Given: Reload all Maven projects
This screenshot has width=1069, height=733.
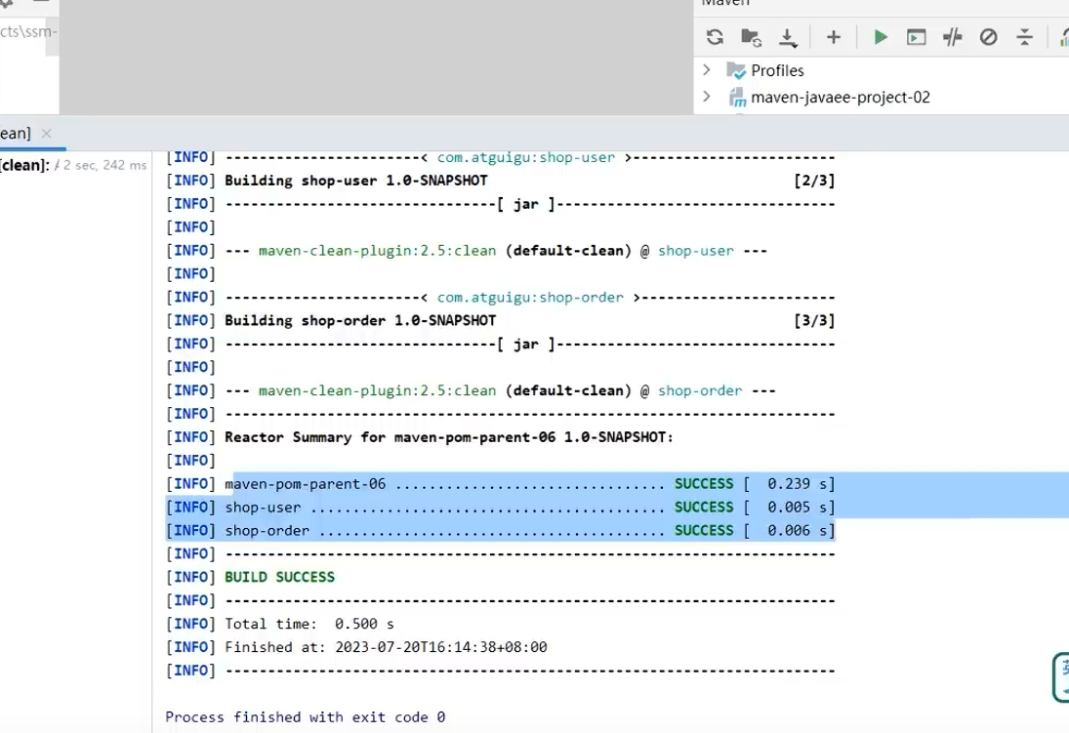Looking at the screenshot, I should click(715, 37).
